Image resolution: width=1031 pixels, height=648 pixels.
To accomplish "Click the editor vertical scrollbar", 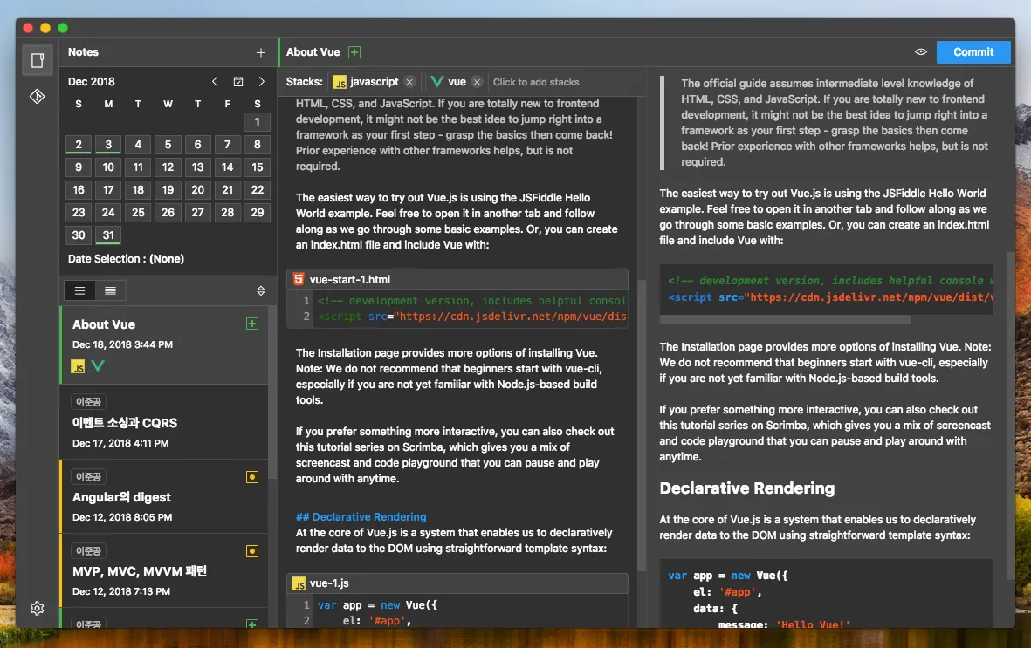I will [x=642, y=426].
